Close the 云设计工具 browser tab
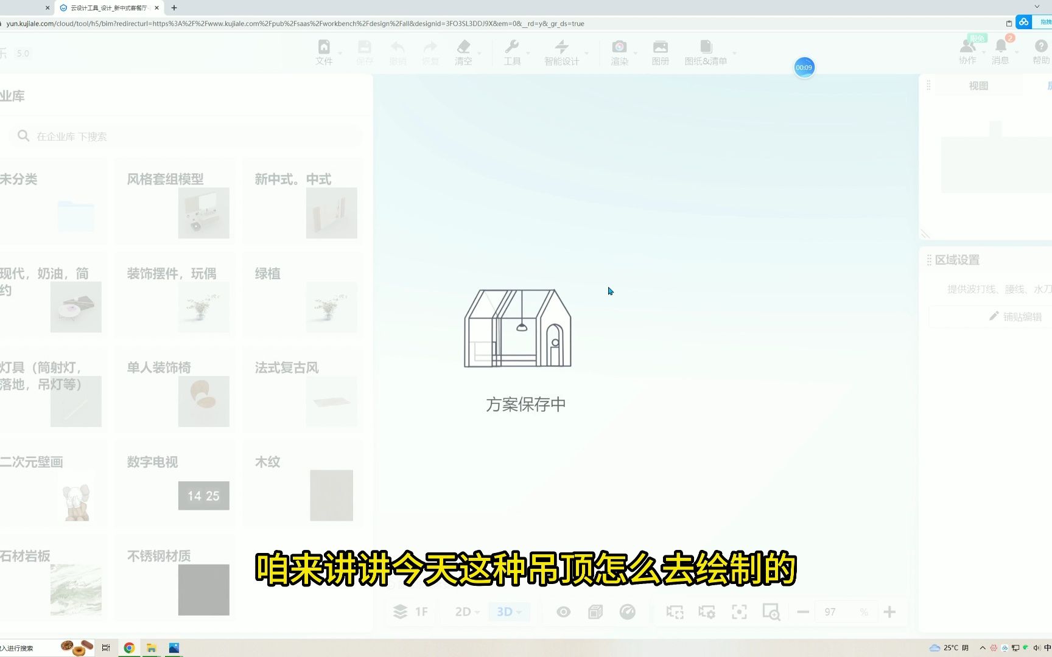 click(x=156, y=8)
